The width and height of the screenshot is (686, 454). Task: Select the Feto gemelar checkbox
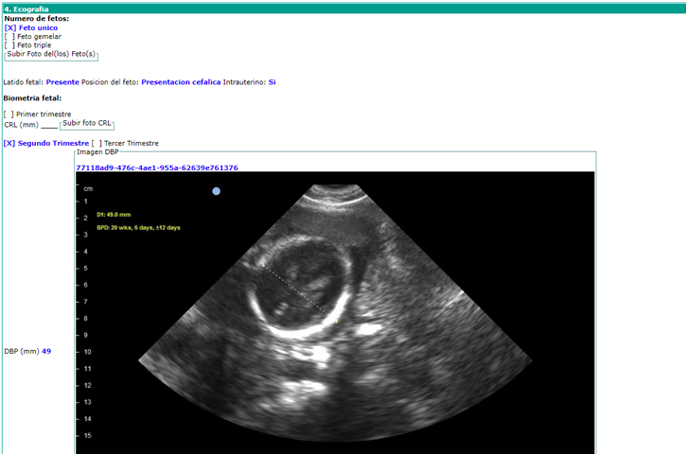pyautogui.click(x=9, y=37)
